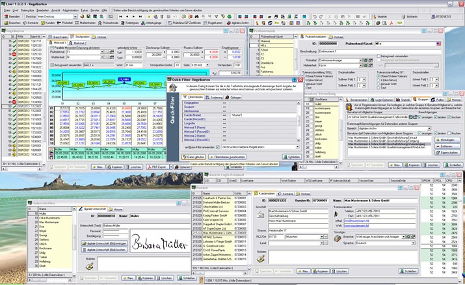The image size is (465, 285).
Task: Click the print preview icon in the main toolbar
Action: click(x=384, y=23)
